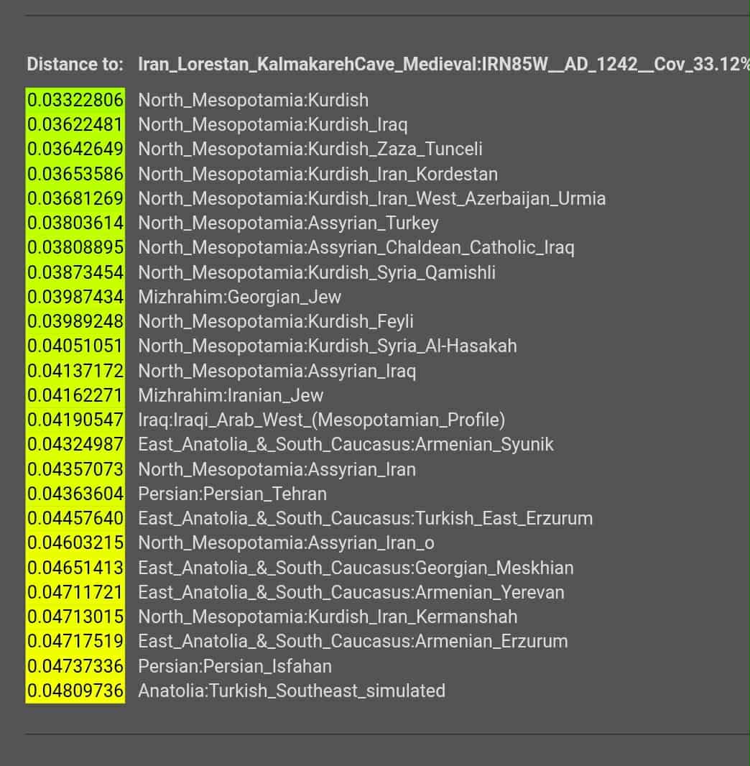Select Georgian_Meskhian population
Image resolution: width=750 pixels, height=766 pixels.
coord(356,568)
